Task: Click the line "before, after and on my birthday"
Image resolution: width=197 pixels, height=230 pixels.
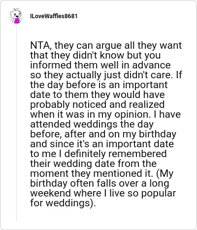Action: tap(103, 134)
